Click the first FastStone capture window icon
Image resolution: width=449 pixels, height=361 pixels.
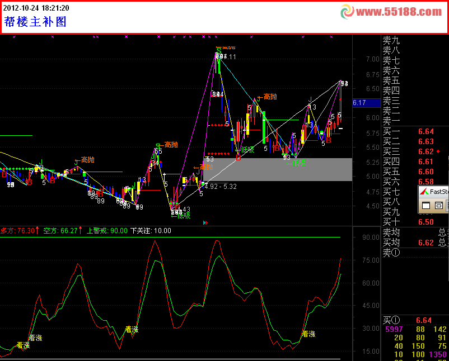click(x=426, y=206)
